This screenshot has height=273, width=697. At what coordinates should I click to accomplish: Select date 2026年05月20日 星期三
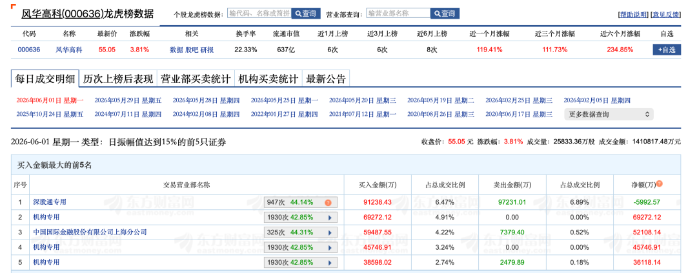pyautogui.click(x=363, y=100)
